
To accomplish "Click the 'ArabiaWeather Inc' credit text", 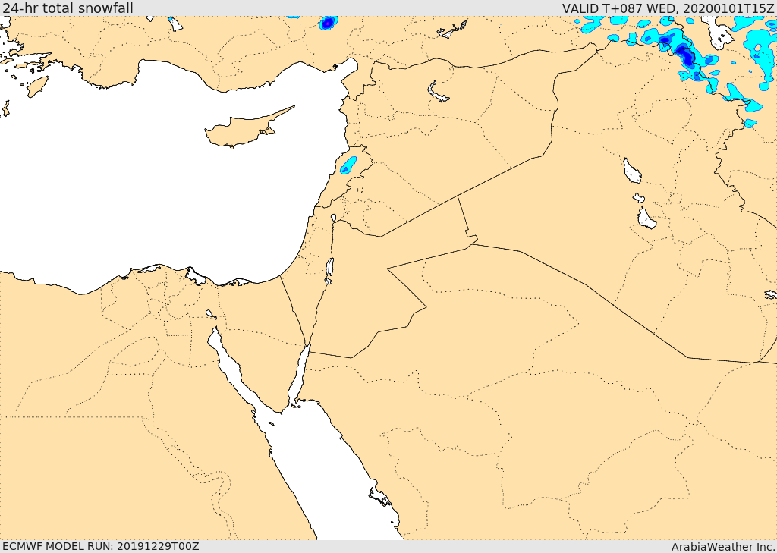I will [x=723, y=547].
